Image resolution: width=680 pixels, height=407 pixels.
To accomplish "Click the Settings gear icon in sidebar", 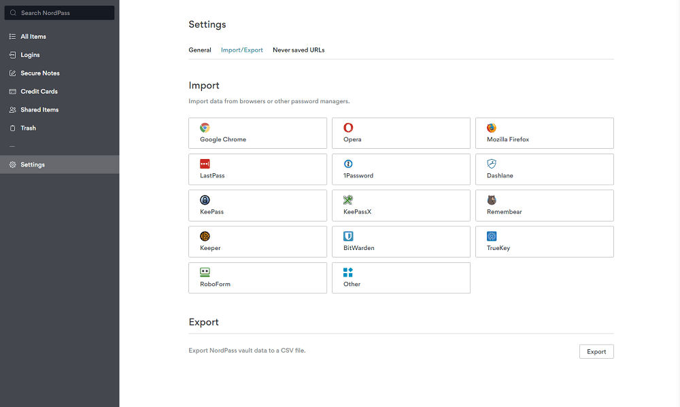I will tap(12, 164).
